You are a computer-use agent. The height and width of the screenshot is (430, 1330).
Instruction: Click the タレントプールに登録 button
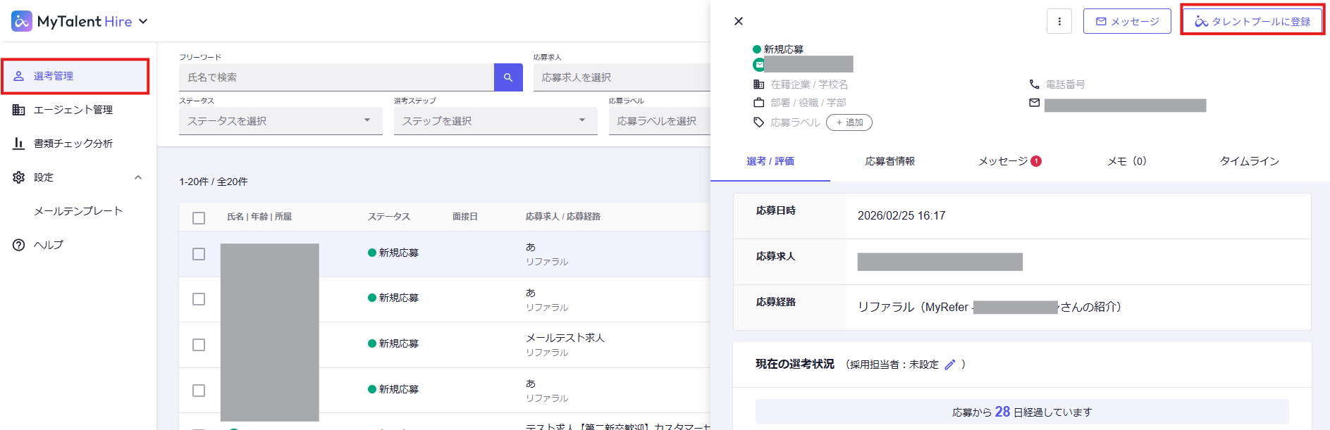coord(1252,21)
